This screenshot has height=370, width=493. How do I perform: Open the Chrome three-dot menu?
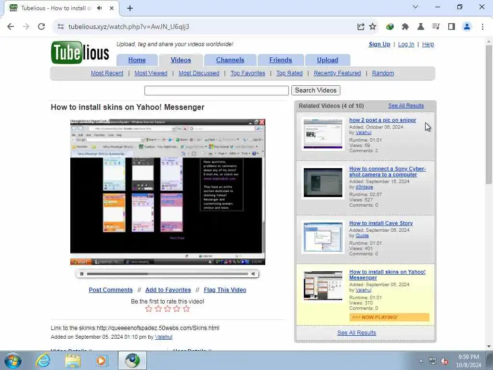(482, 27)
